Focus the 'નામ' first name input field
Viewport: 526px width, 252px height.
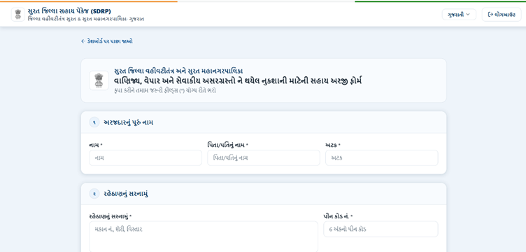145,157
